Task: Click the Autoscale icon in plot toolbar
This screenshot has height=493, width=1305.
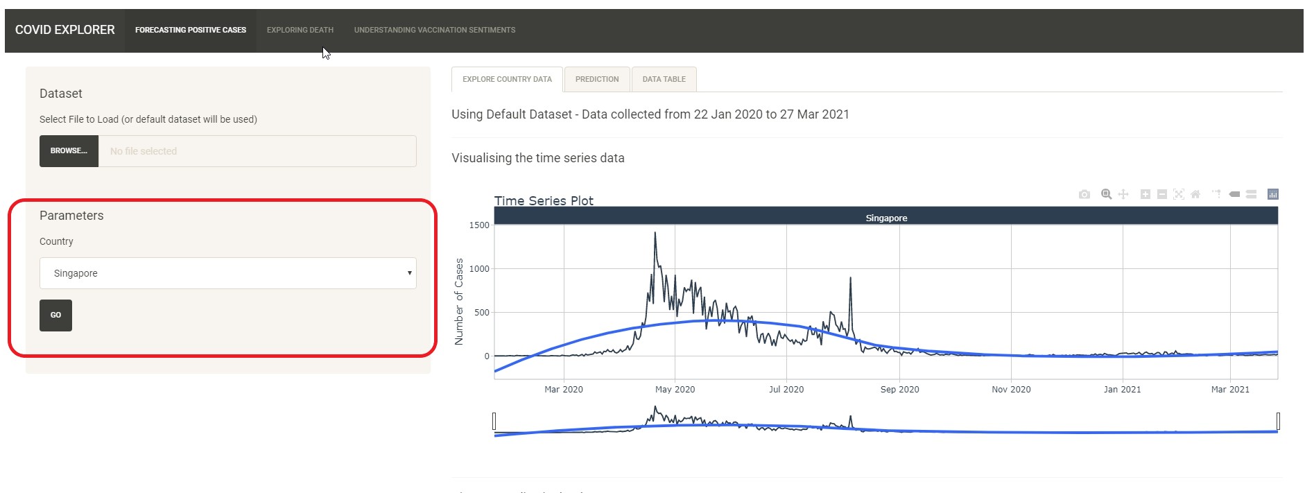Action: (x=1179, y=195)
